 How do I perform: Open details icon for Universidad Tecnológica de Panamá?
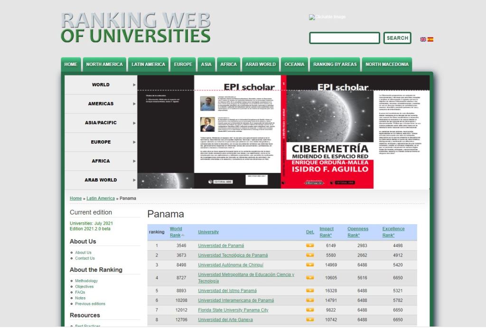[x=310, y=255]
